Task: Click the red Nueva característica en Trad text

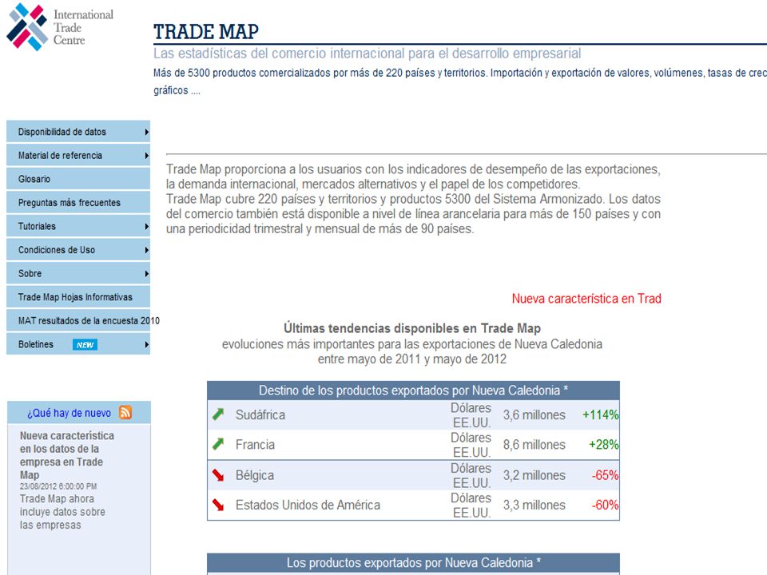Action: click(586, 299)
